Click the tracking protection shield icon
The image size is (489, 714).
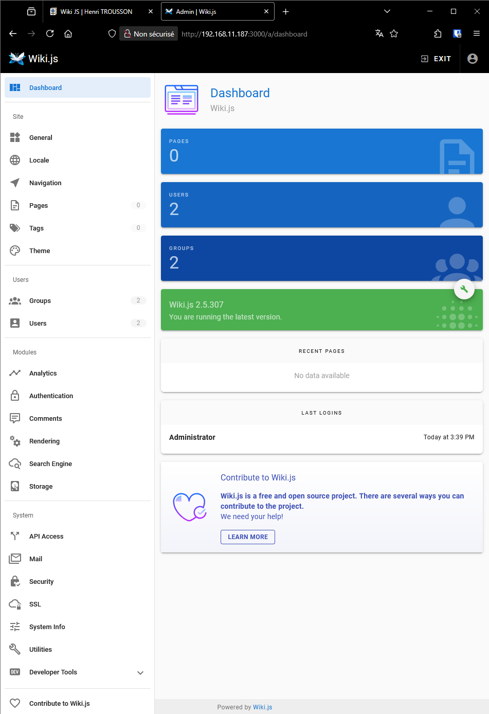click(112, 33)
